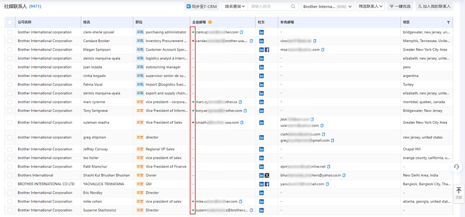Open LinkedIn icon for marc cyrenne
465x217 pixels.
click(262, 102)
